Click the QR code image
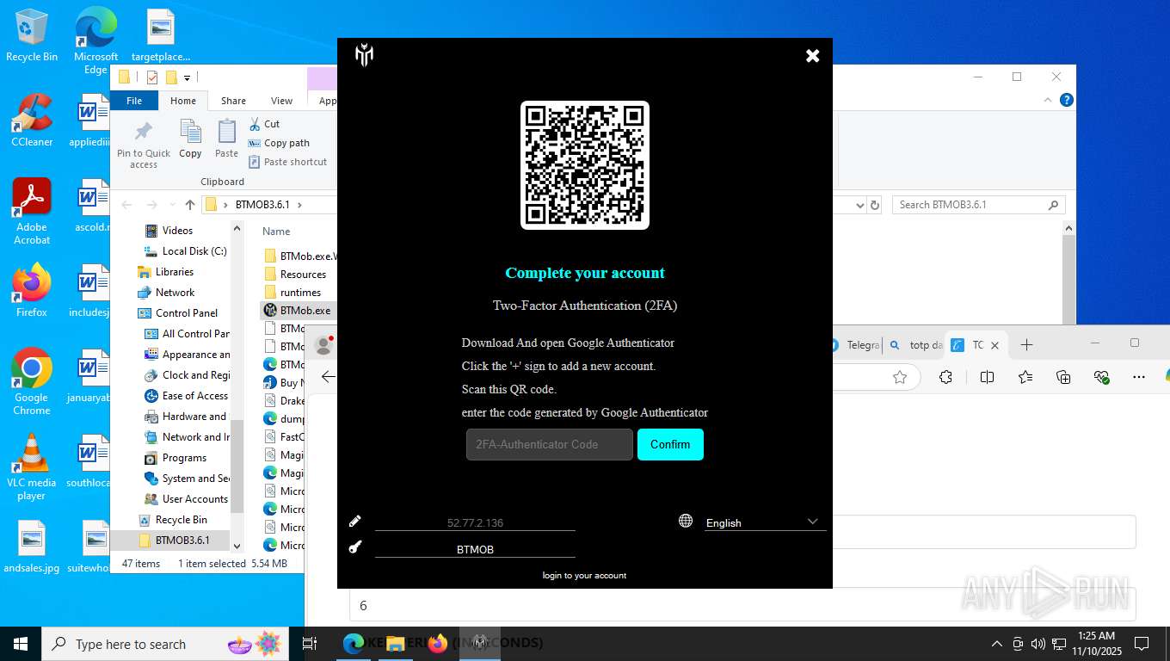The image size is (1170, 661). [585, 165]
